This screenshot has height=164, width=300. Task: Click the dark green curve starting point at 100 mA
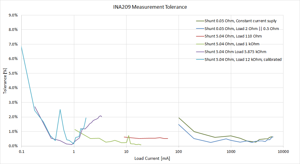pyautogui.click(x=179, y=118)
